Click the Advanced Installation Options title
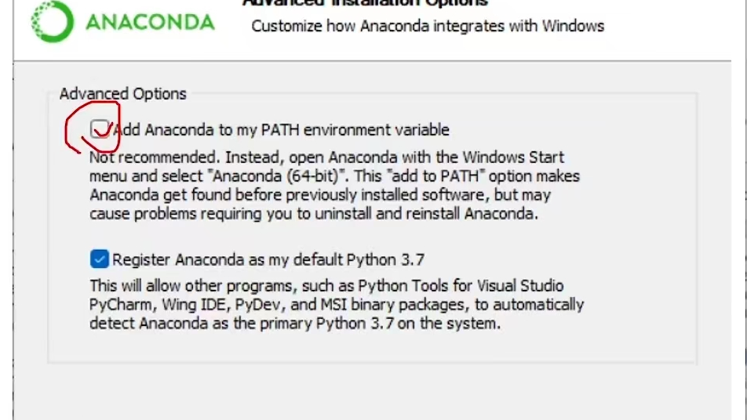 coord(365,3)
